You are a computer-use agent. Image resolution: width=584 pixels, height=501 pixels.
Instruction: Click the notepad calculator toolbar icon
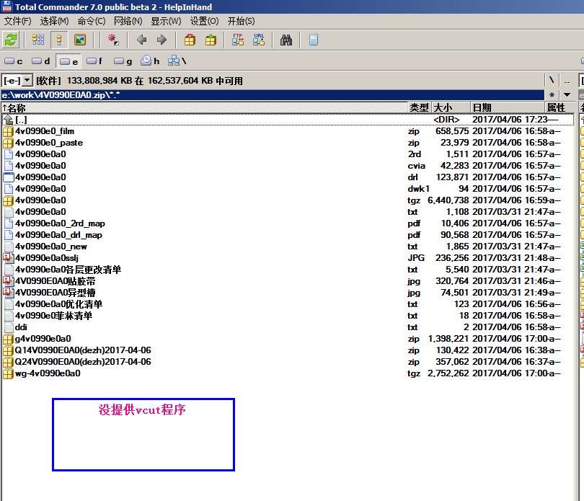[314, 40]
